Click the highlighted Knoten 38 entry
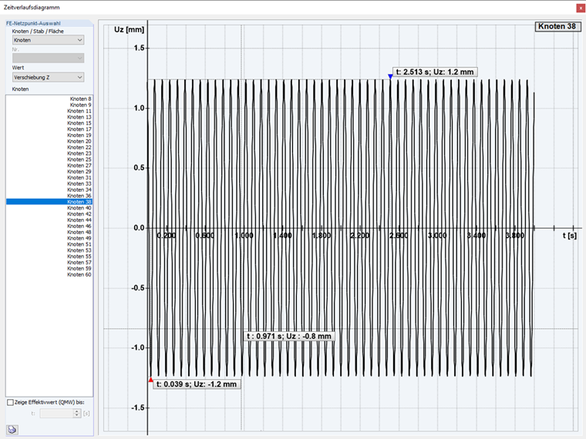 [x=49, y=202]
